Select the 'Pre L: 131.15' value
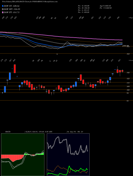 click(x=84, y=10)
